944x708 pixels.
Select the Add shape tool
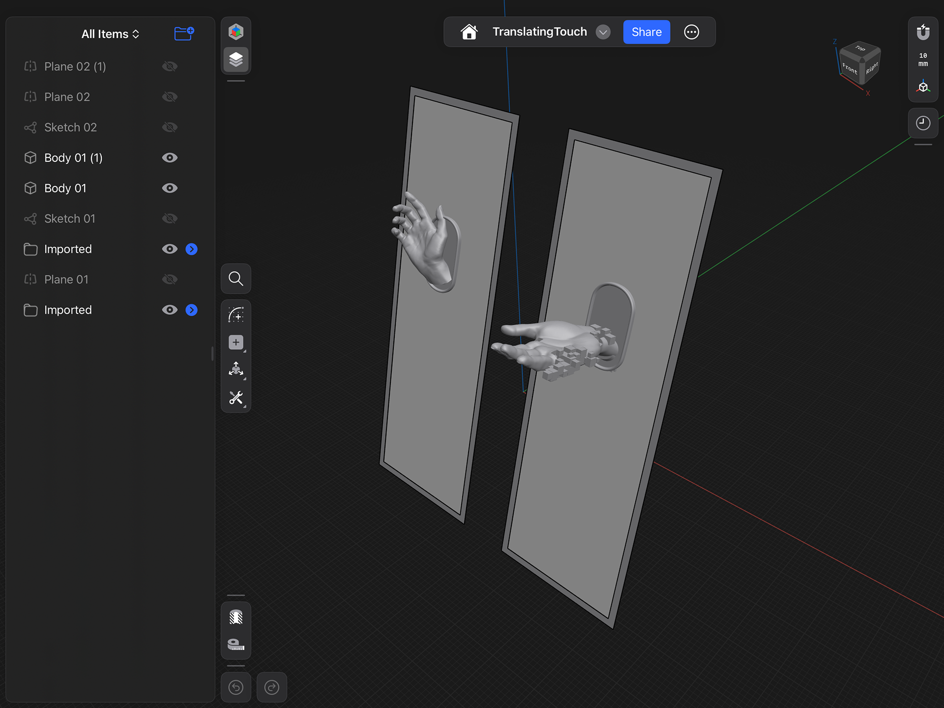pyautogui.click(x=236, y=342)
